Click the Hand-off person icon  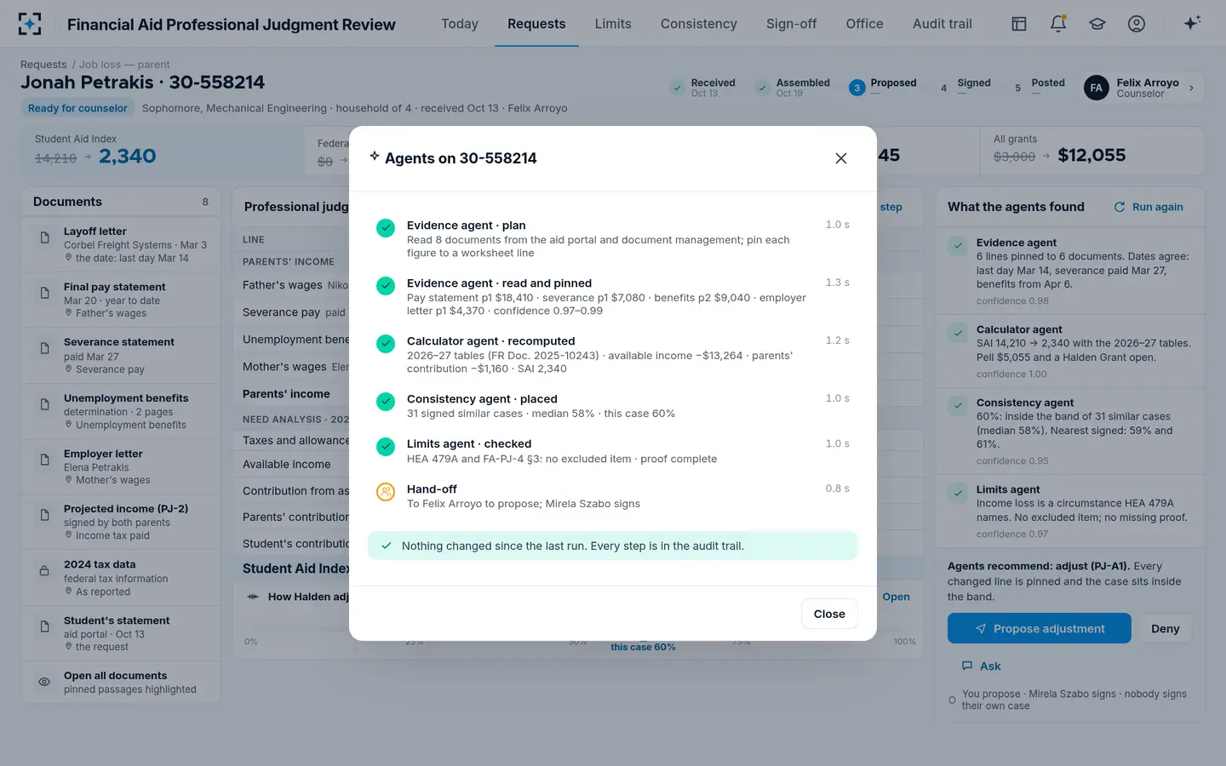coord(386,492)
